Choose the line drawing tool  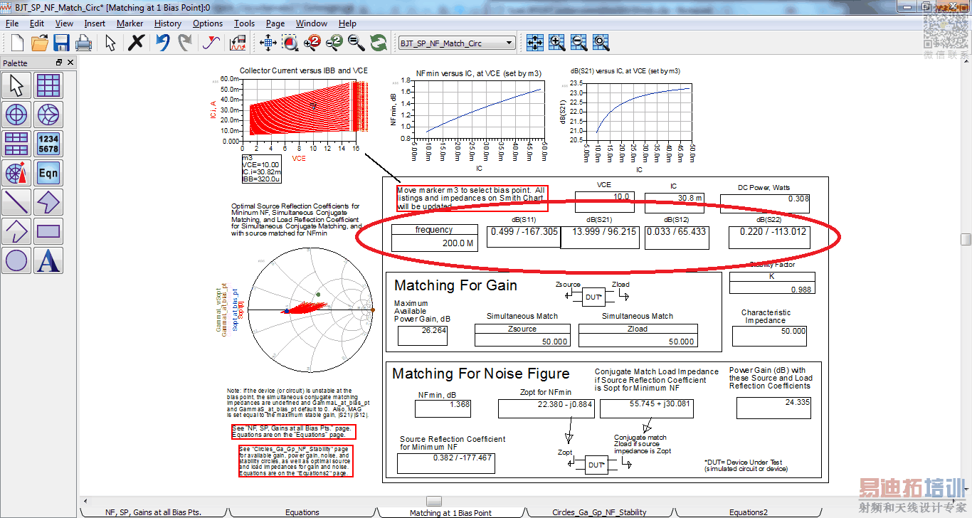pos(17,202)
